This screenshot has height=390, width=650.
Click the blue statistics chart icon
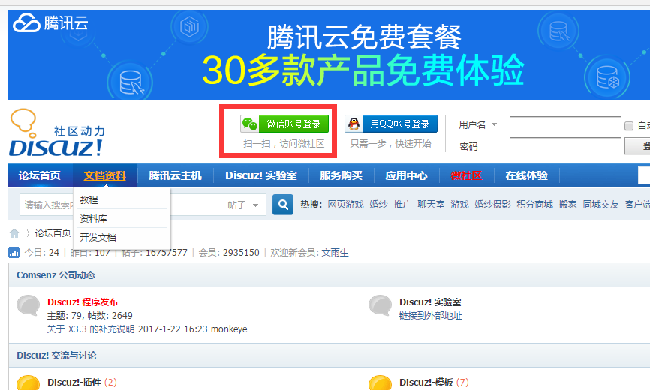coord(14,253)
